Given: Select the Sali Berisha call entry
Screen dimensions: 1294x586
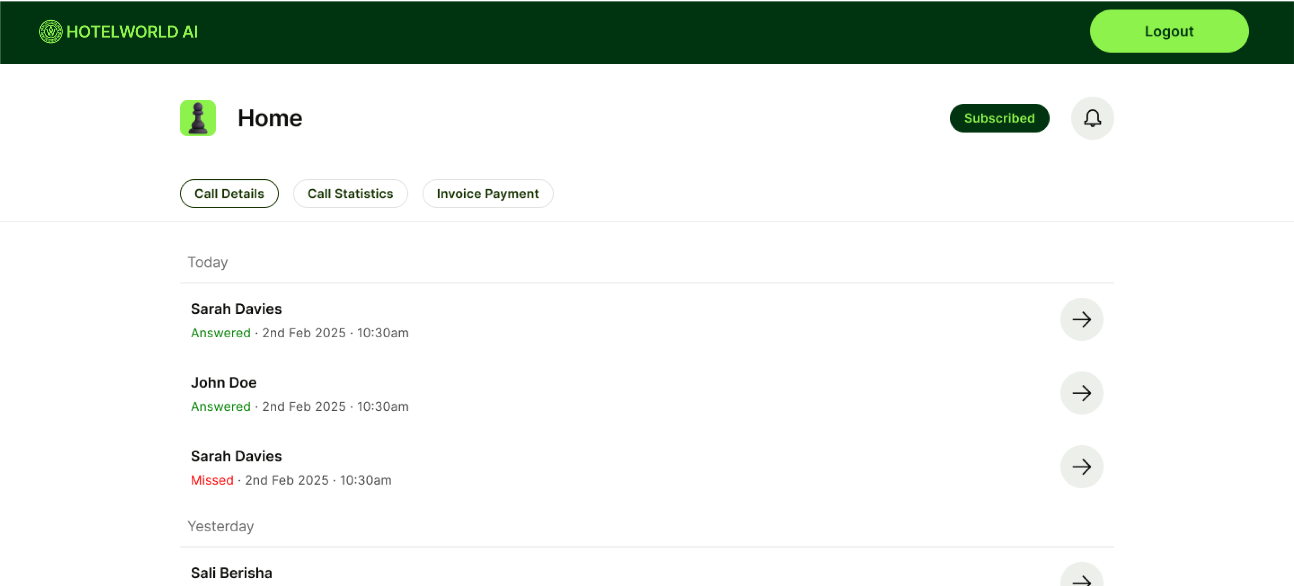Looking at the screenshot, I should click(231, 573).
